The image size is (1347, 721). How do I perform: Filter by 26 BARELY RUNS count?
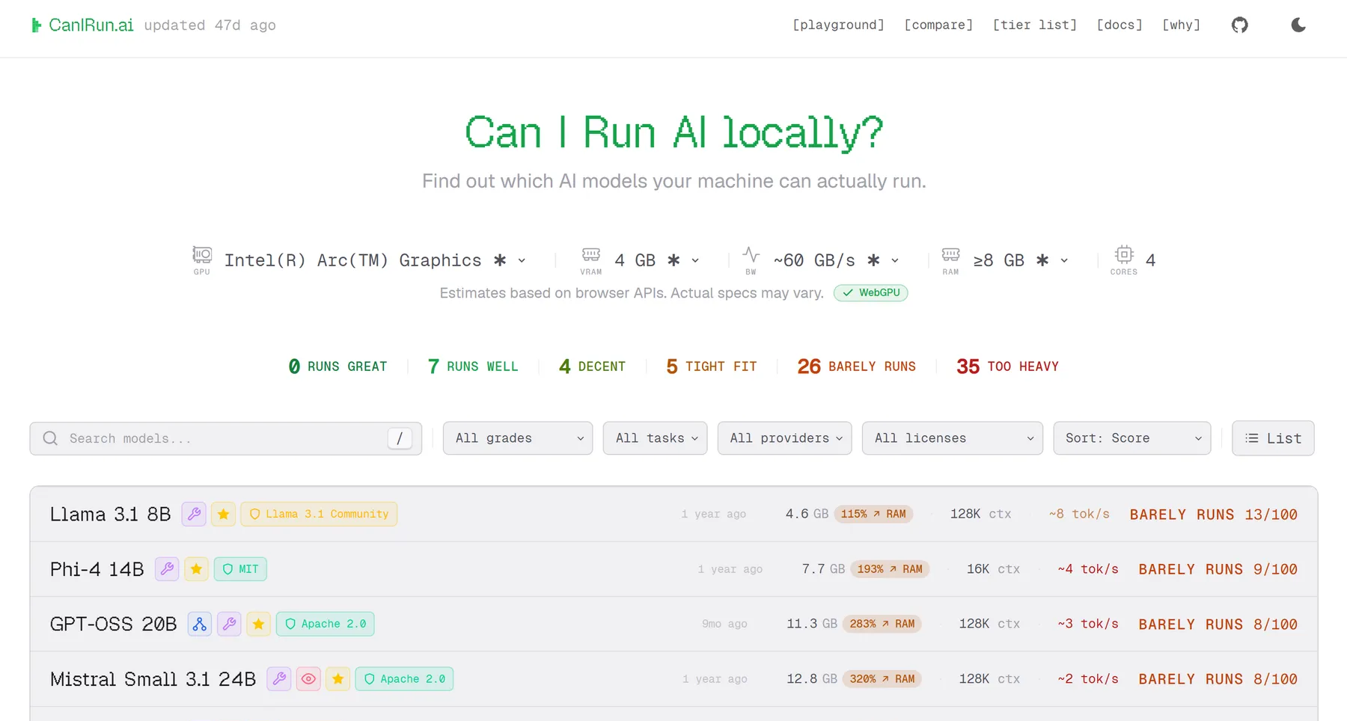(856, 366)
